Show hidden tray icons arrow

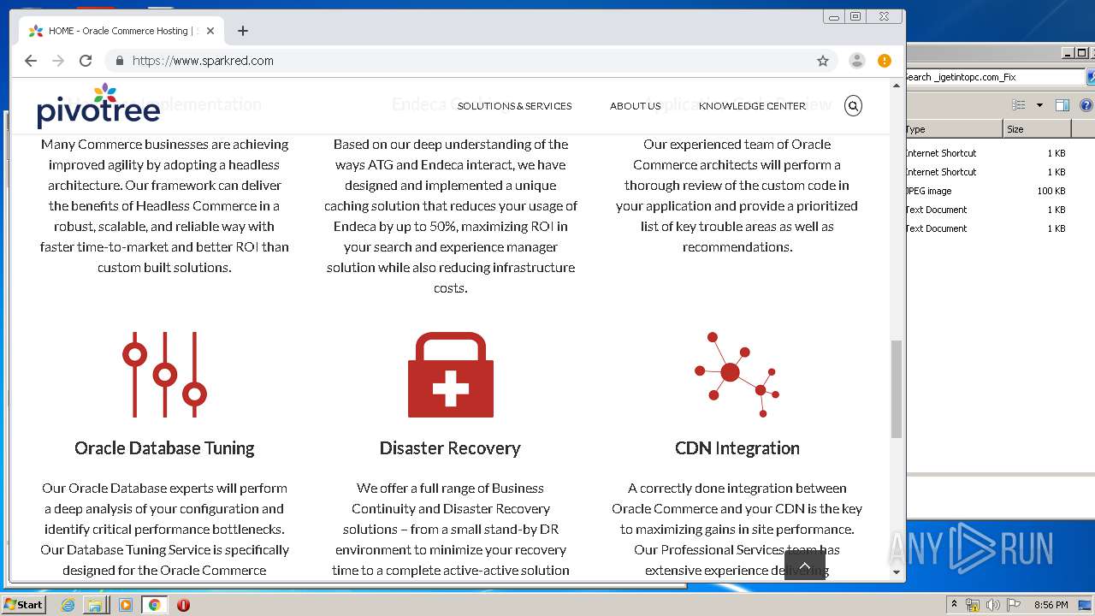point(954,605)
